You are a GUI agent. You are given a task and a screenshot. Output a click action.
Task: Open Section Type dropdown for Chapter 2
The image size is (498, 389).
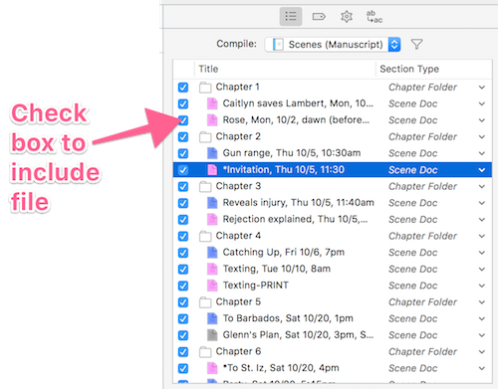click(482, 136)
